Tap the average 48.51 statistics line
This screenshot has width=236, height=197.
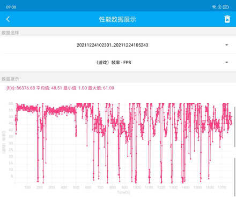(x=60, y=88)
